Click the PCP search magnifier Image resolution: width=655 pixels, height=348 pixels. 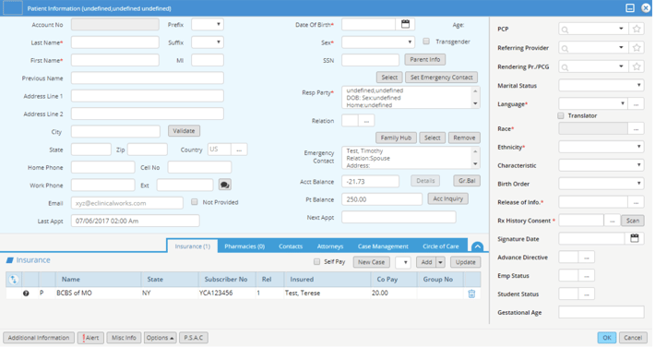(x=565, y=30)
